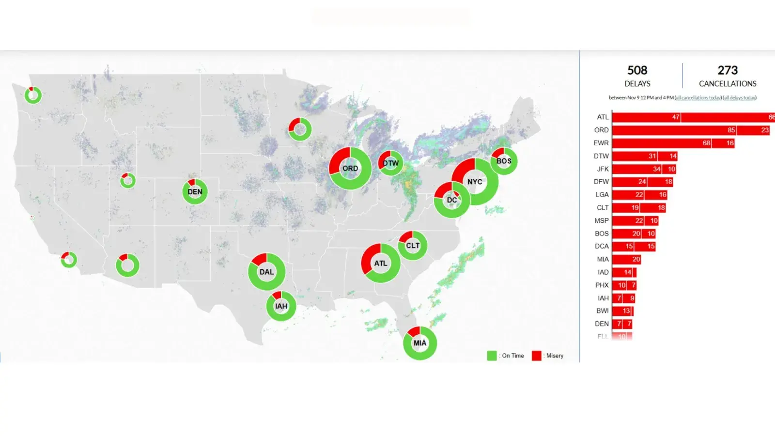Select the ORD donut chart on the map
The width and height of the screenshot is (775, 436).
click(x=350, y=168)
